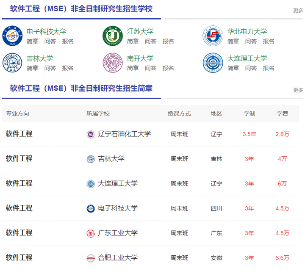The height and width of the screenshot is (271, 305).
Task: Click 报名 under 华北电力大学
Action: tap(269, 41)
